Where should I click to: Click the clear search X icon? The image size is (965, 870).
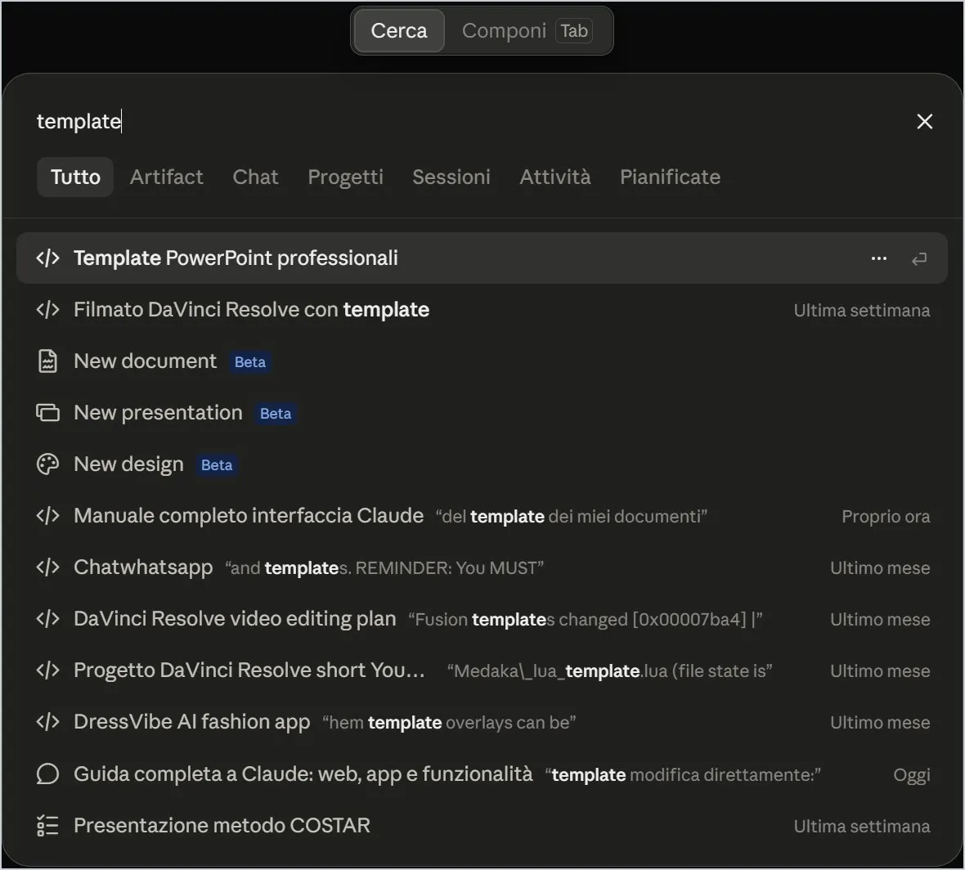tap(924, 121)
